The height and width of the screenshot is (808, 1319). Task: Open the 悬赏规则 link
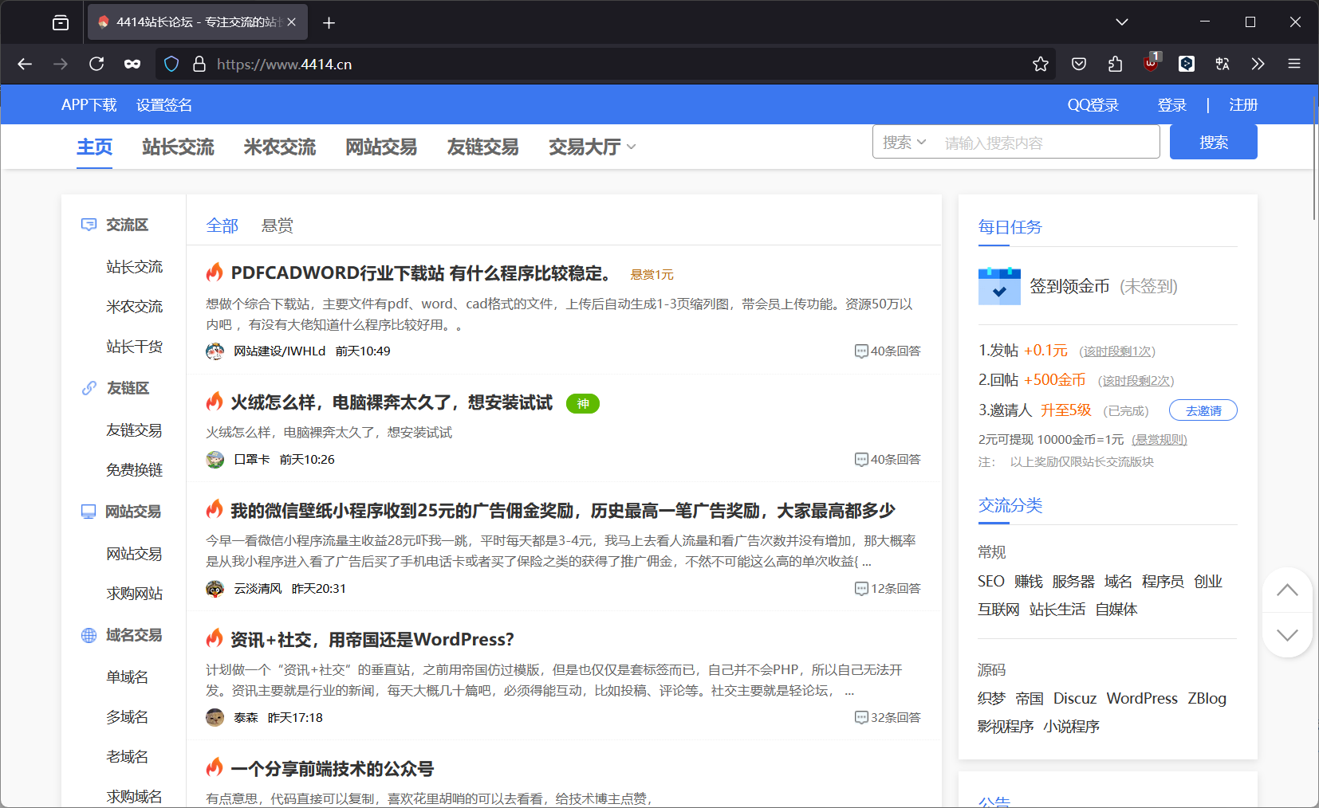pyautogui.click(x=1160, y=440)
